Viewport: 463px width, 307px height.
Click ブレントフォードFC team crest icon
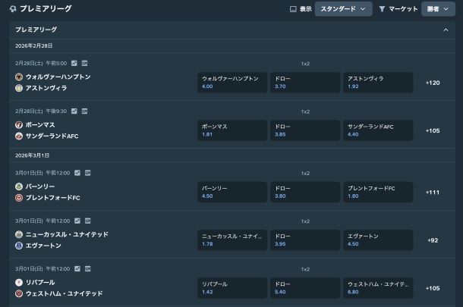tap(19, 198)
